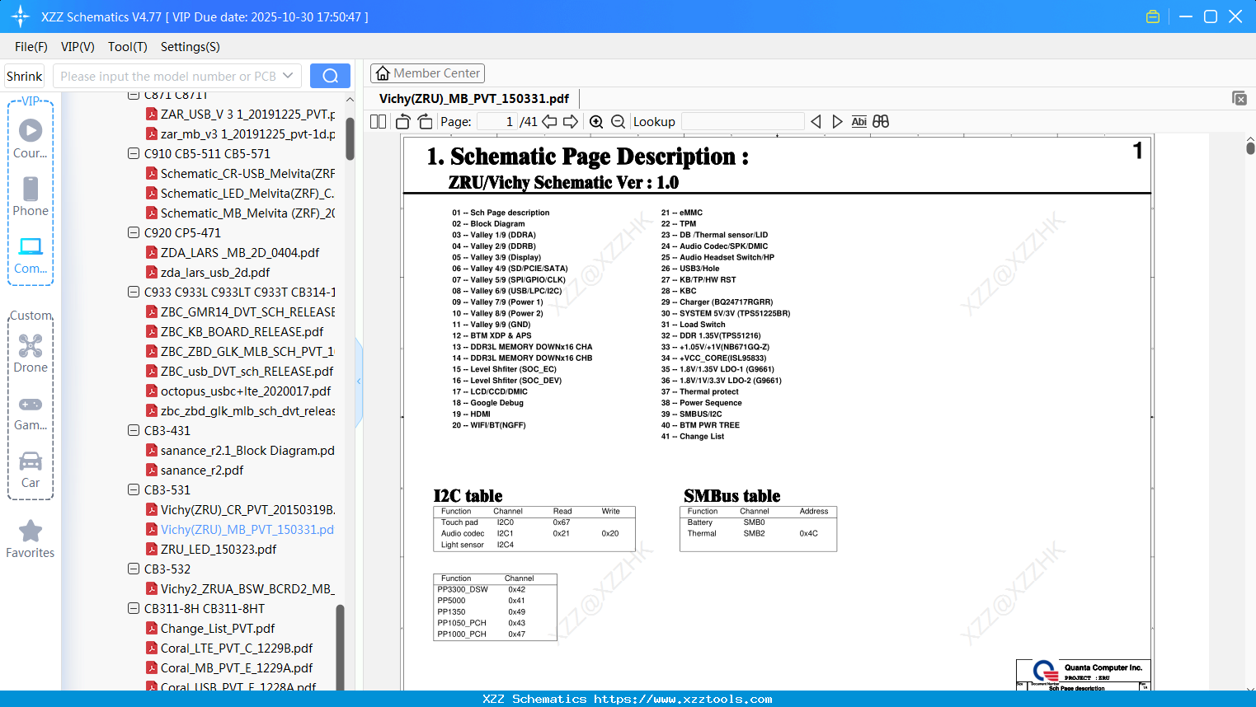Image resolution: width=1256 pixels, height=707 pixels.
Task: Rotate the page clockwise
Action: [426, 122]
